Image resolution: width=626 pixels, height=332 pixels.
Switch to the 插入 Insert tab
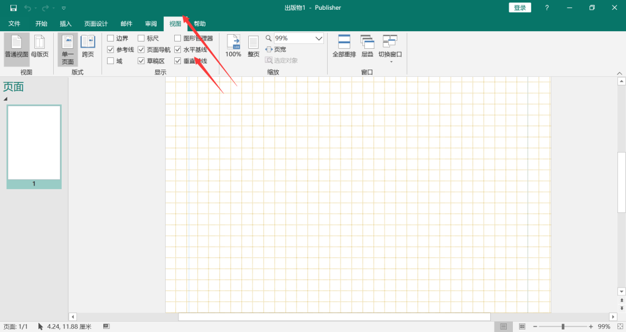click(65, 24)
